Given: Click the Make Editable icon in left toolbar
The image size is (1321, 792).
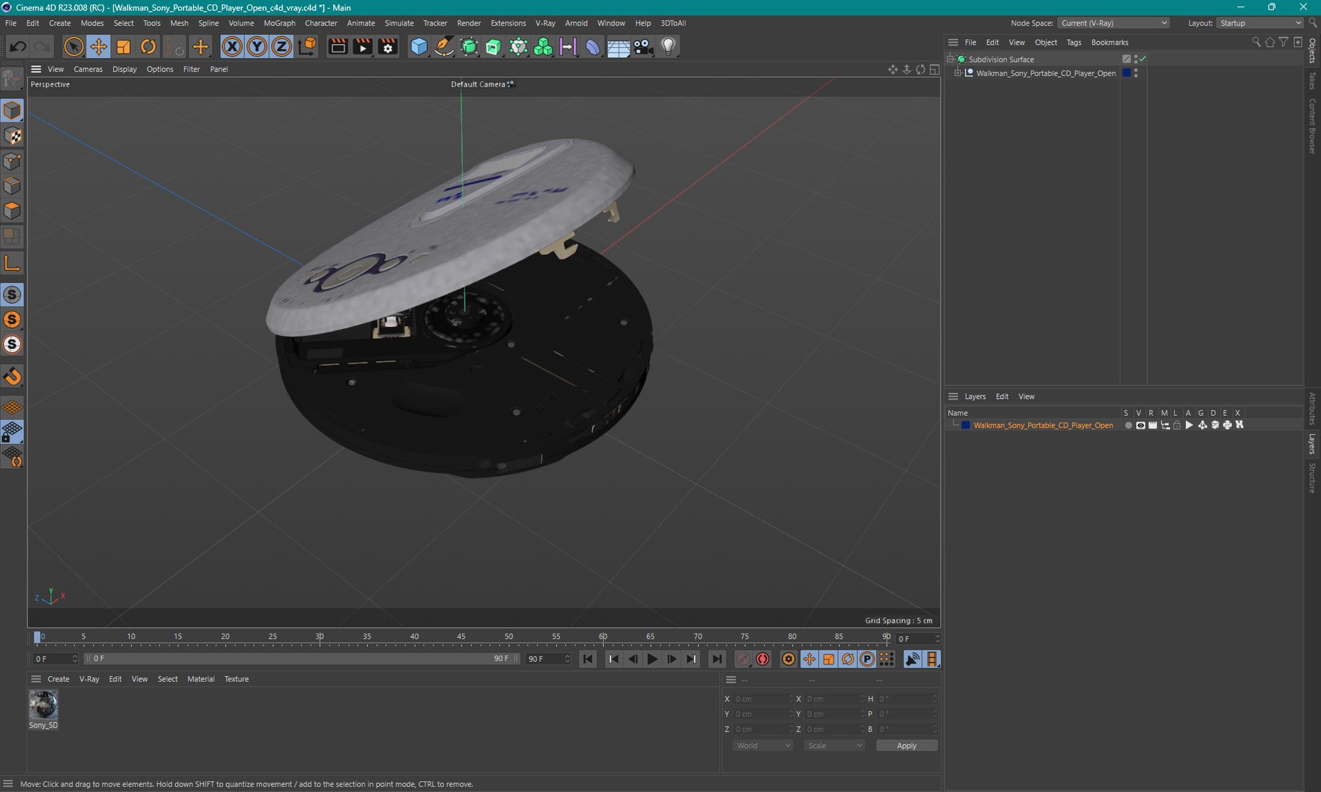Looking at the screenshot, I should [x=12, y=78].
